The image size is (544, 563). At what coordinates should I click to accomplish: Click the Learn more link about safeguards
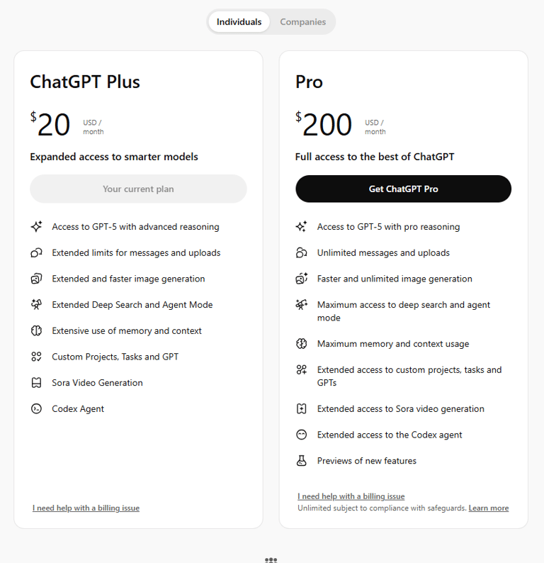(x=489, y=508)
